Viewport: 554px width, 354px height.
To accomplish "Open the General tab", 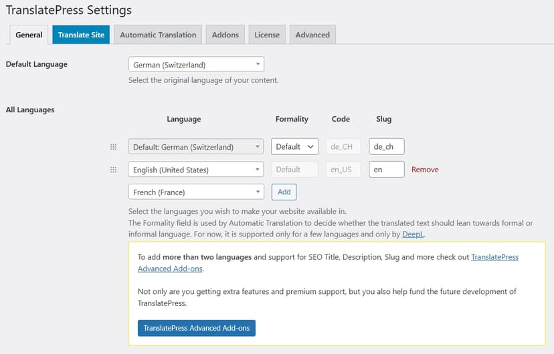I will 29,35.
